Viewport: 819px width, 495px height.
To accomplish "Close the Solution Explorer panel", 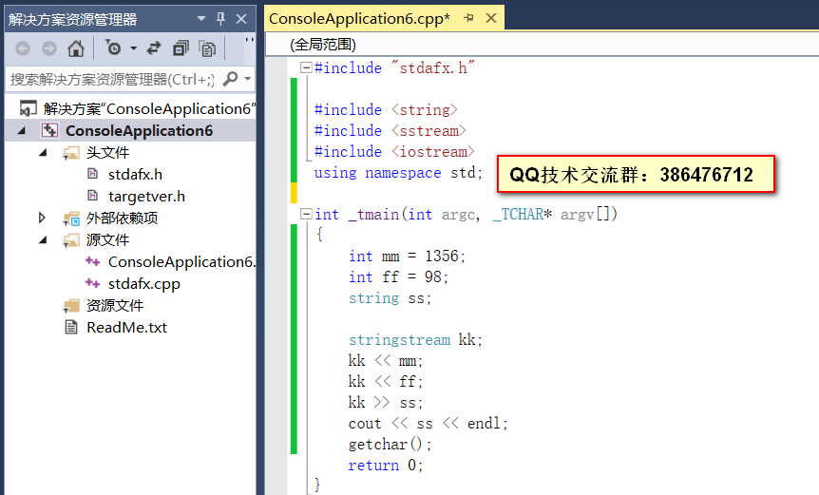I will [241, 19].
